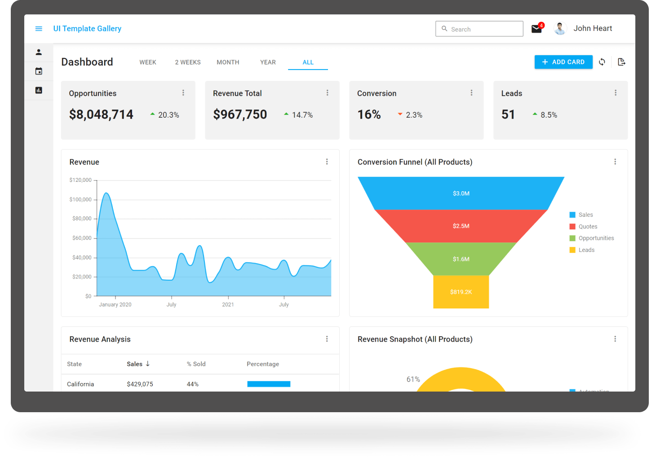Open Leads card options menu

coord(616,93)
